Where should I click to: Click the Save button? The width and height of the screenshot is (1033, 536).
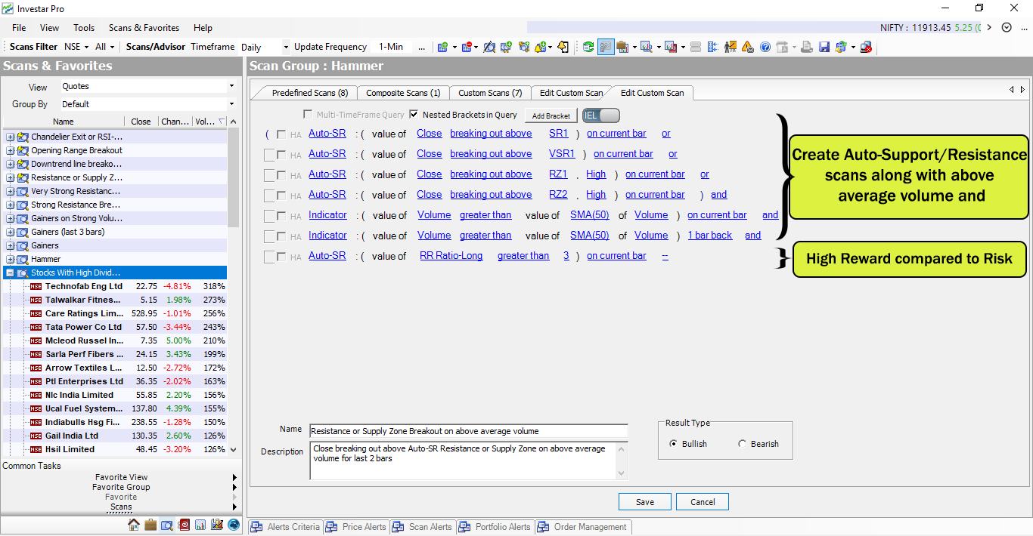coord(644,502)
